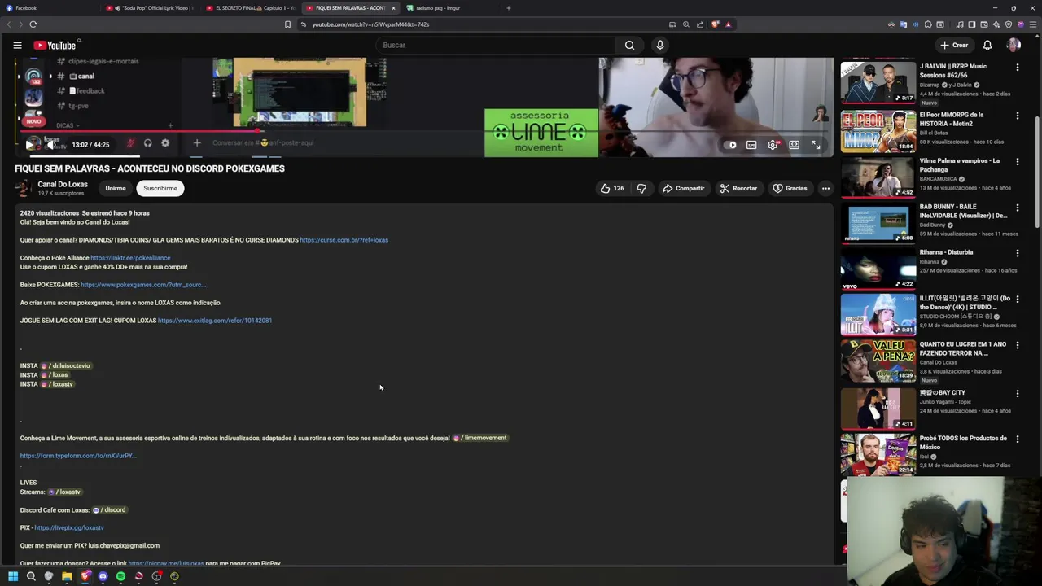This screenshot has width=1042, height=586.
Task: Open options for Vilma Palma e vampiros video
Action: [x=1017, y=162]
